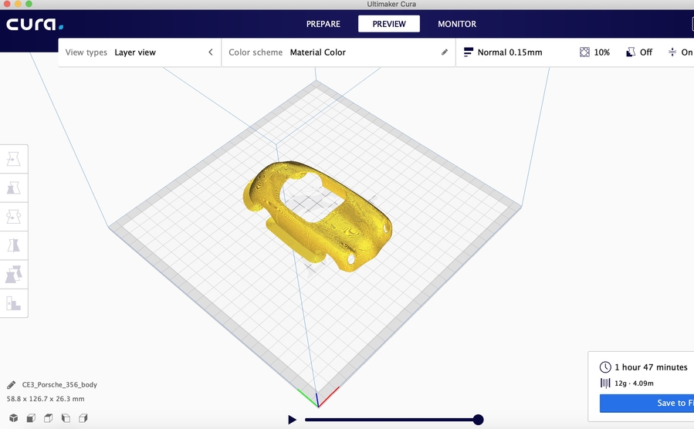Play the layer simulation
The height and width of the screenshot is (429, 694).
pos(292,419)
